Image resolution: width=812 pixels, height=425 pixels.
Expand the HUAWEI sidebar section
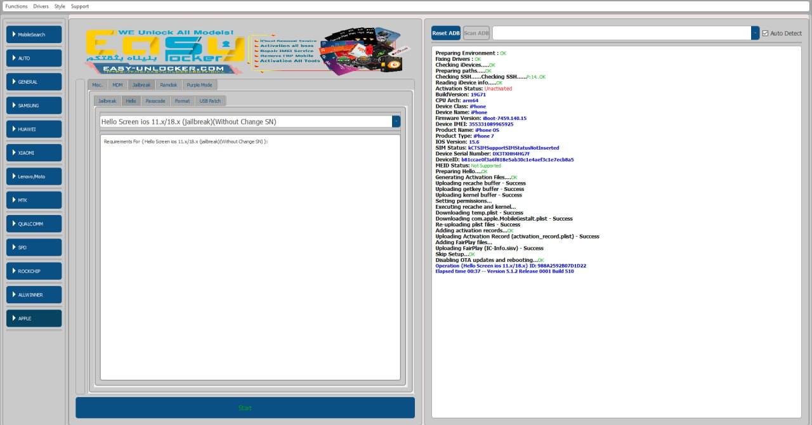34,129
